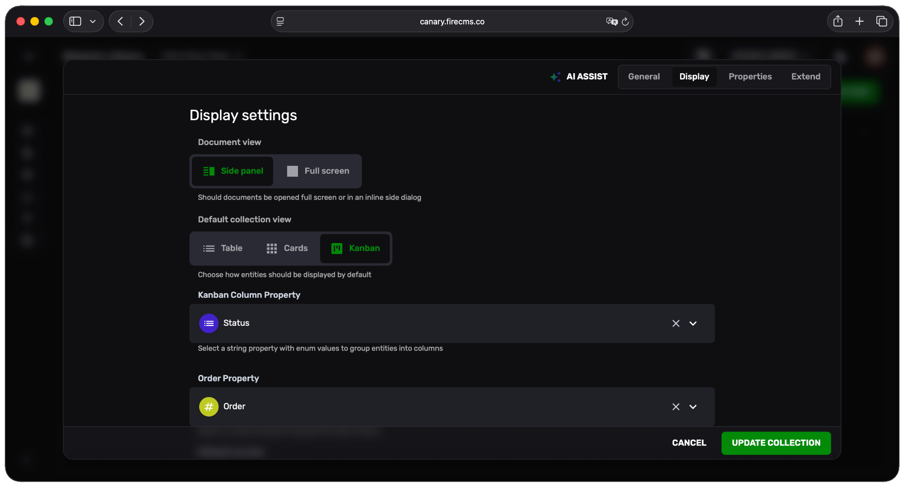Click the Kanban board icon
This screenshot has height=488, width=908.
336,248
